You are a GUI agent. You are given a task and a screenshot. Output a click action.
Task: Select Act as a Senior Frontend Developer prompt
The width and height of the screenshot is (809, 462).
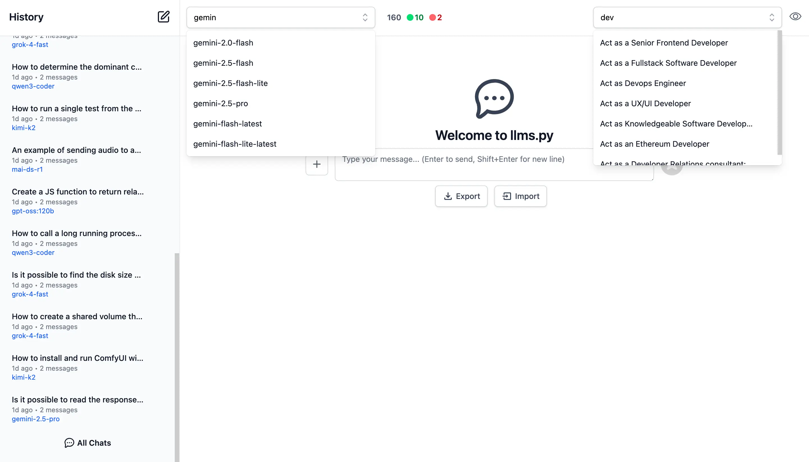(685, 43)
